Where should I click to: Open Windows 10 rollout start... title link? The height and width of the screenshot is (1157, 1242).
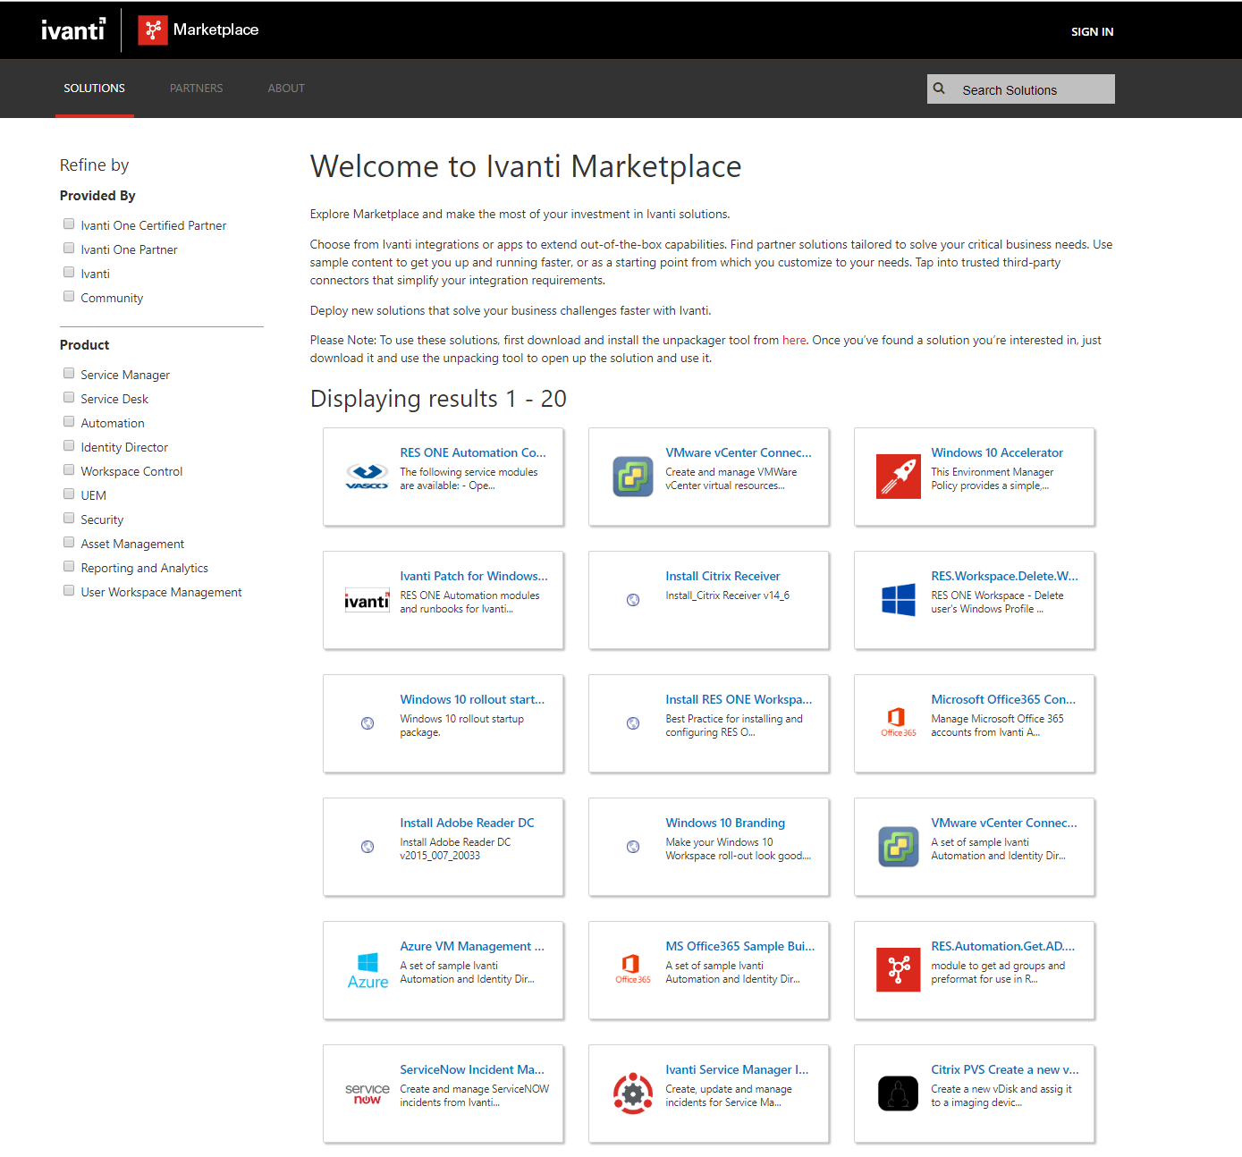(472, 699)
